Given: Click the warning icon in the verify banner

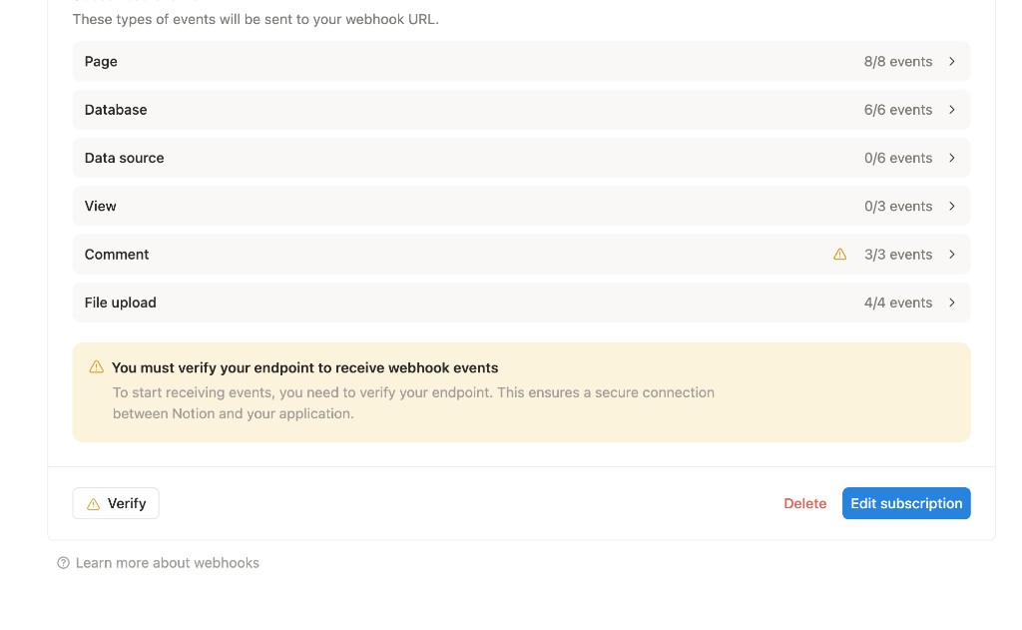Looking at the screenshot, I should 97,366.
